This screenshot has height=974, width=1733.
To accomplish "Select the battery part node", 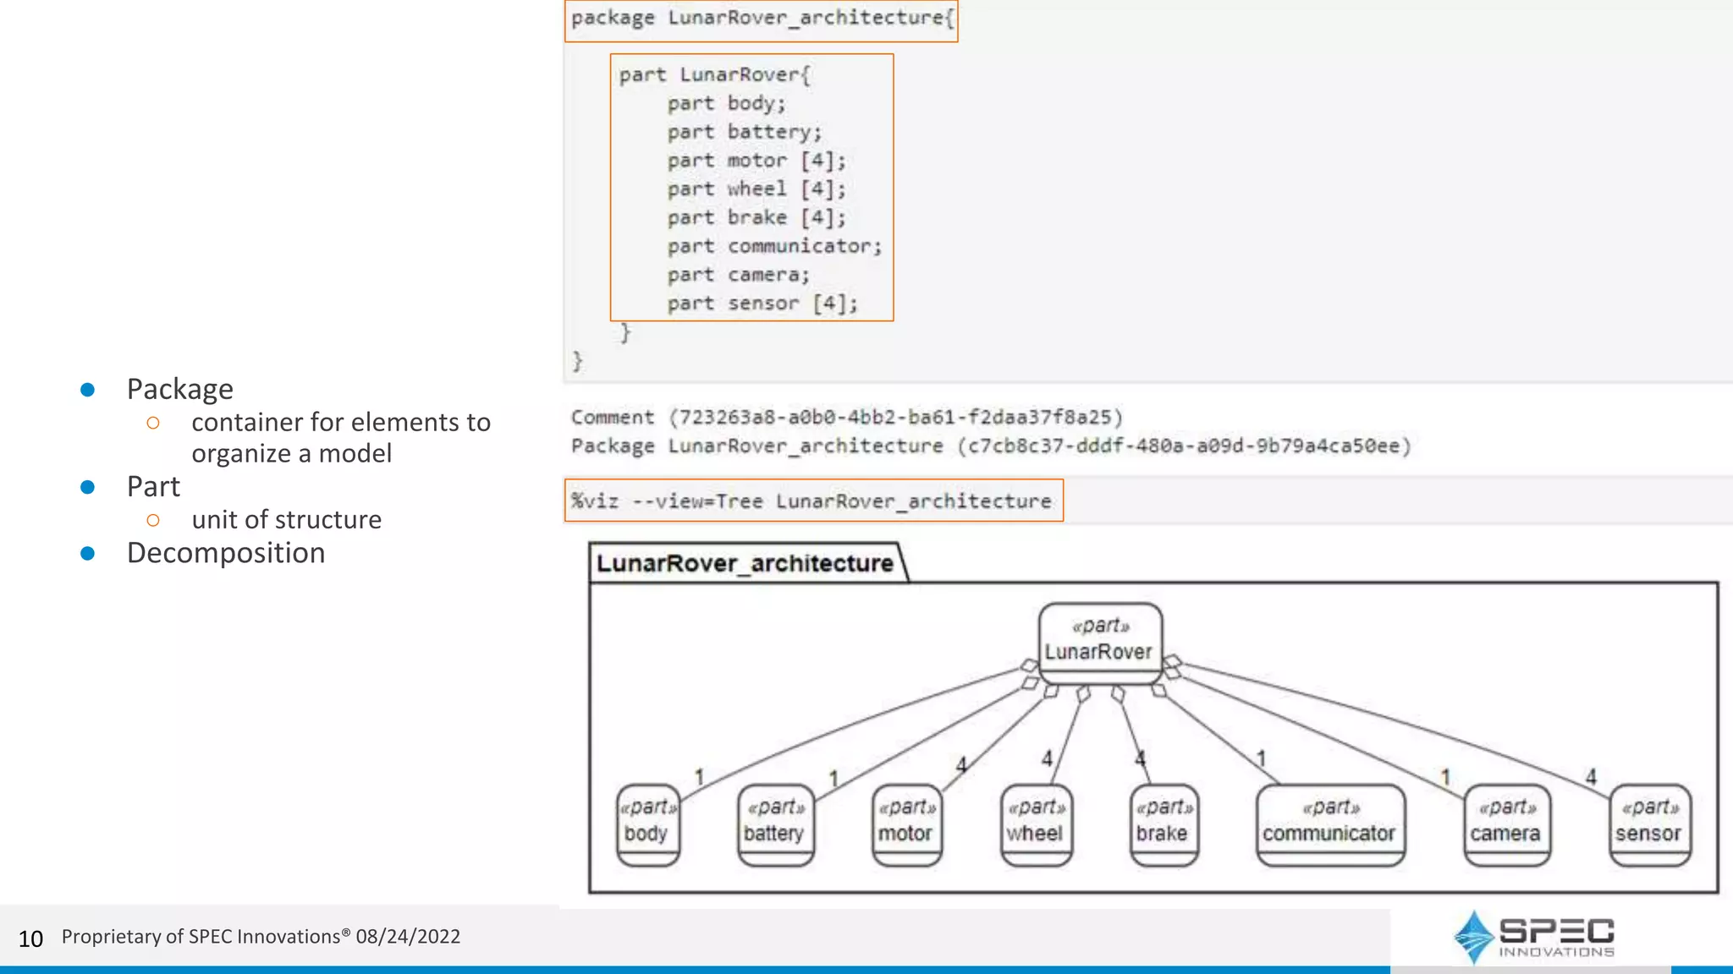I will tap(774, 824).
